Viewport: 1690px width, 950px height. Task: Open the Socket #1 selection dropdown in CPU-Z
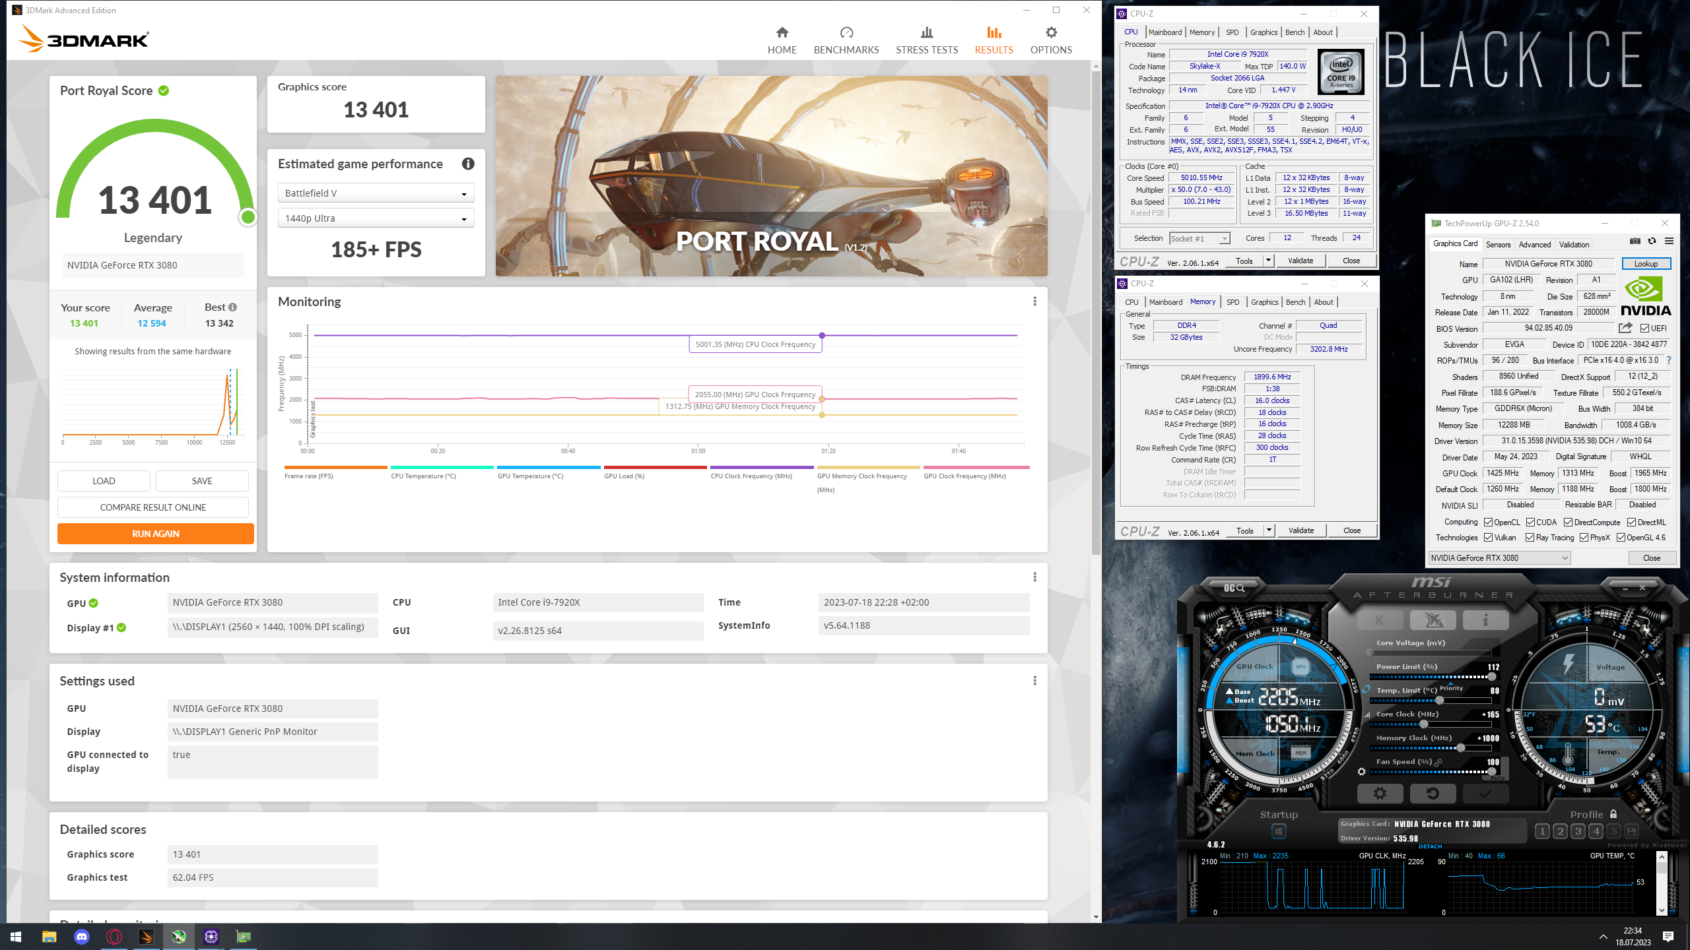tap(1200, 239)
